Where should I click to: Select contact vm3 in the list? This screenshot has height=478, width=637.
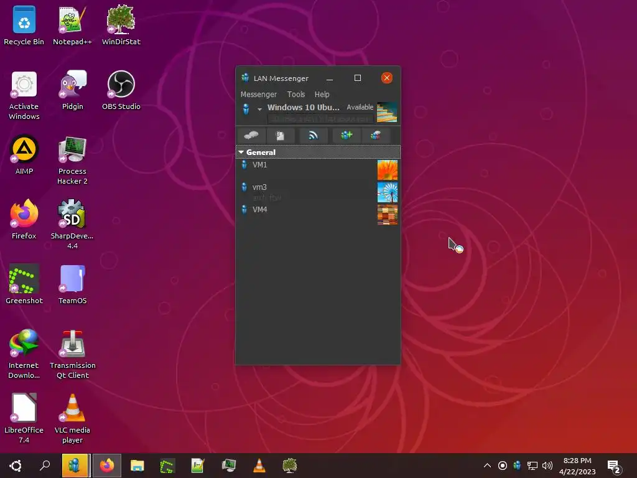[318, 192]
